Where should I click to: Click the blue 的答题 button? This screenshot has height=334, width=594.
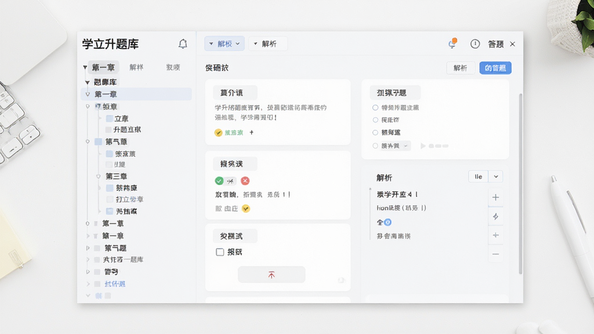click(x=495, y=68)
